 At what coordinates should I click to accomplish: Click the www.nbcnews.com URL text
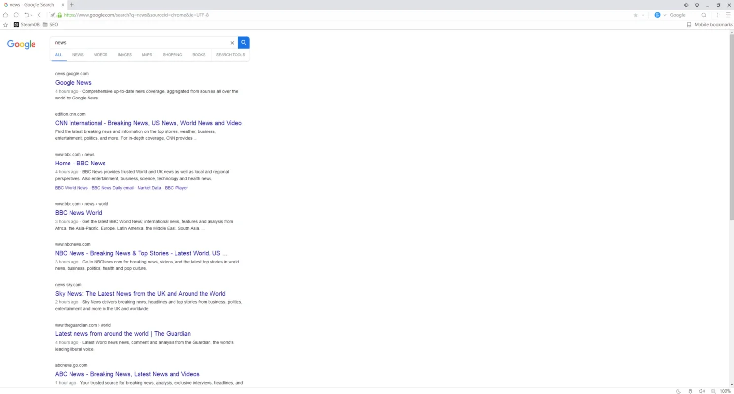pyautogui.click(x=72, y=244)
